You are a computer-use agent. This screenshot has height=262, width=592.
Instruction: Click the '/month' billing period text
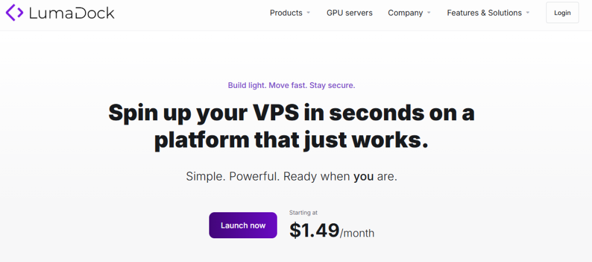coord(357,234)
